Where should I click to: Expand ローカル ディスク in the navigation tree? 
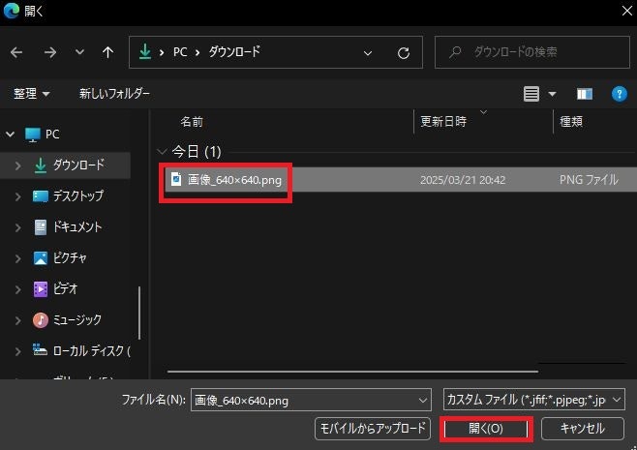17,351
